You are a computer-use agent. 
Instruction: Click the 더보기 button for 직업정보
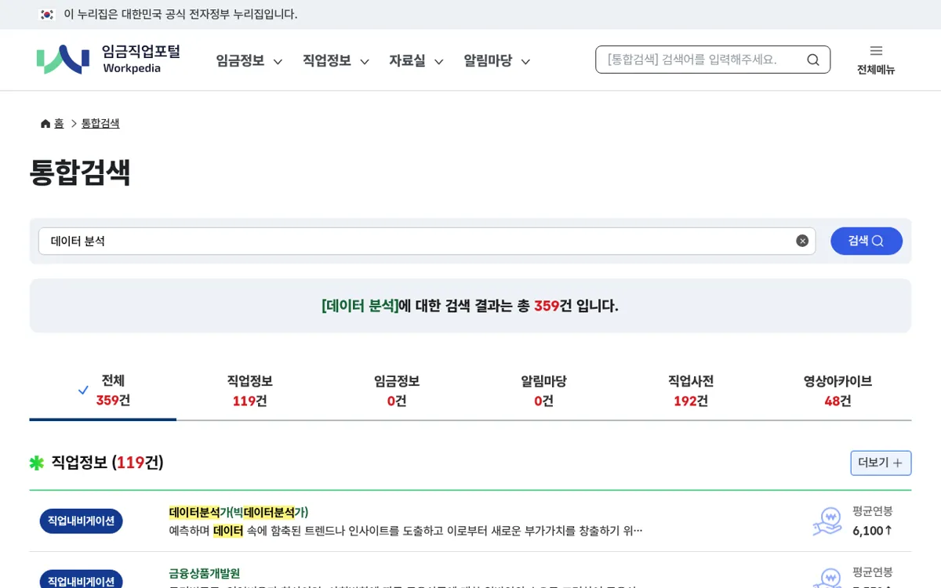[881, 463]
